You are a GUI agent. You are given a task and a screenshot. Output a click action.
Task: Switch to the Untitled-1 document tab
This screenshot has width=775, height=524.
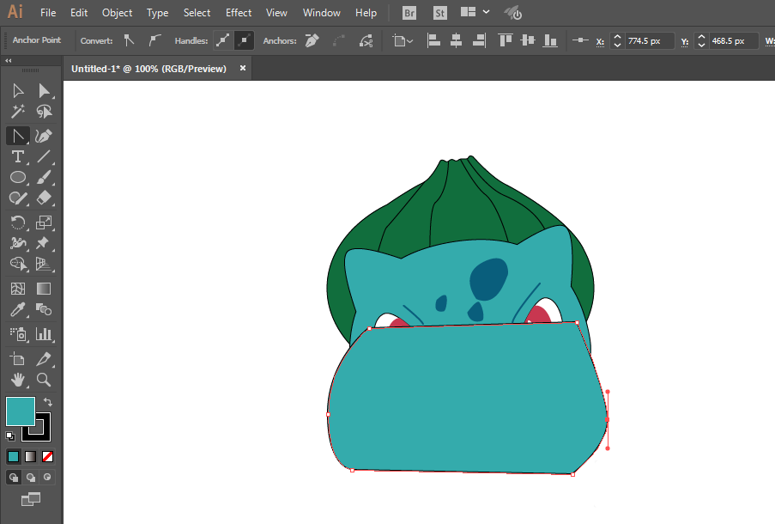[x=148, y=69]
